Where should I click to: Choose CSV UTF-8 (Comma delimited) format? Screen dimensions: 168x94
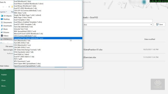pos(48,10)
